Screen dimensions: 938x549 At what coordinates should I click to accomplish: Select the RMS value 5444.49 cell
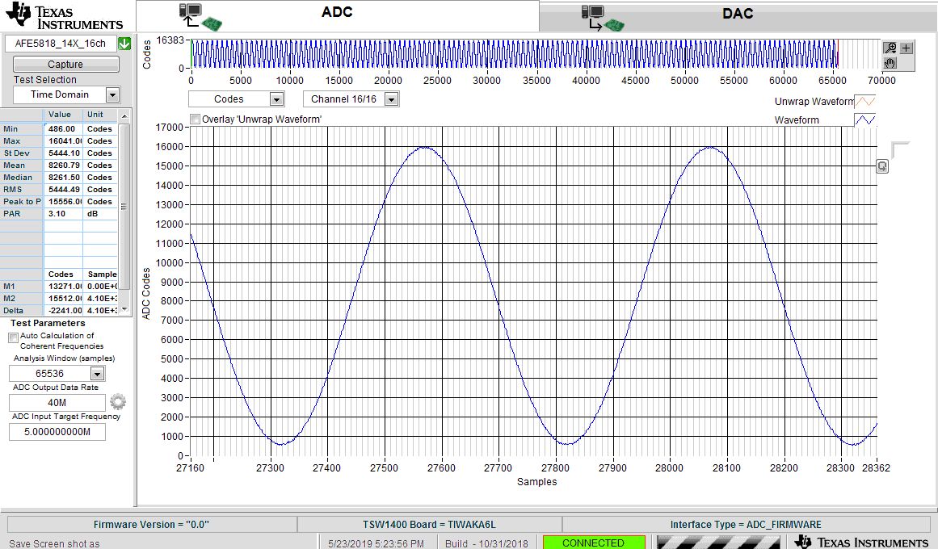click(x=63, y=189)
